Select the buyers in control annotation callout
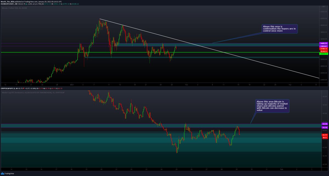This screenshot has width=329, height=176. [x=280, y=29]
